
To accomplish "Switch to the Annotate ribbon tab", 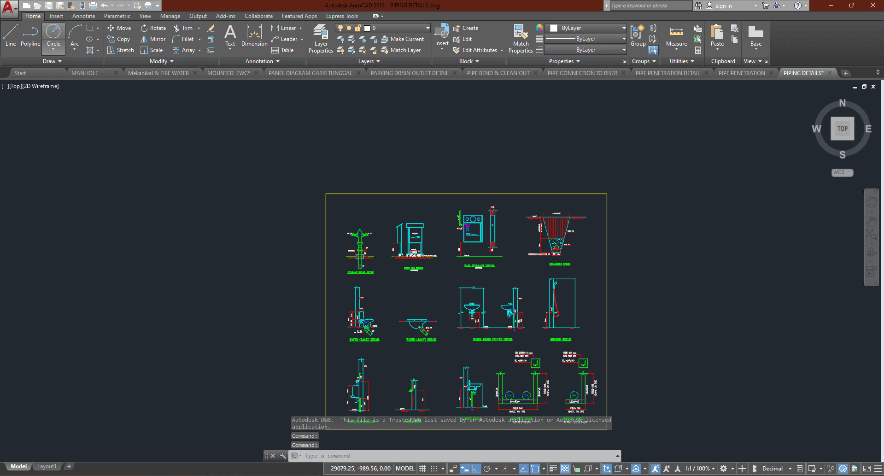I will click(83, 16).
